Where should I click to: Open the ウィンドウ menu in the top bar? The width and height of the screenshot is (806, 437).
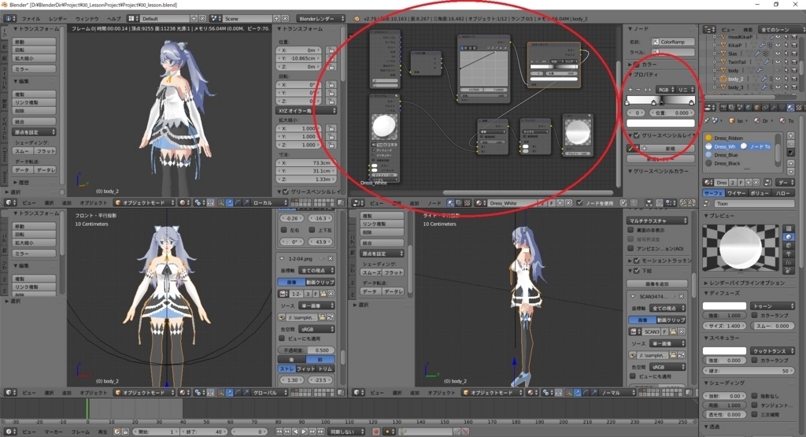point(87,19)
